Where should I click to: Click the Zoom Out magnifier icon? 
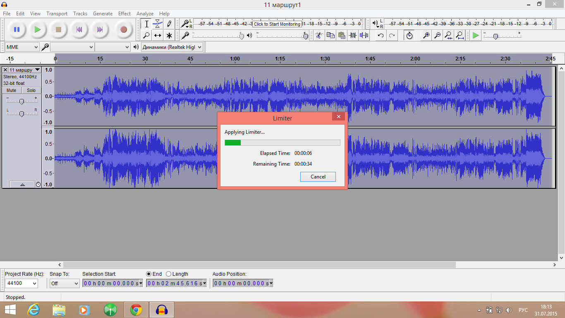437,35
